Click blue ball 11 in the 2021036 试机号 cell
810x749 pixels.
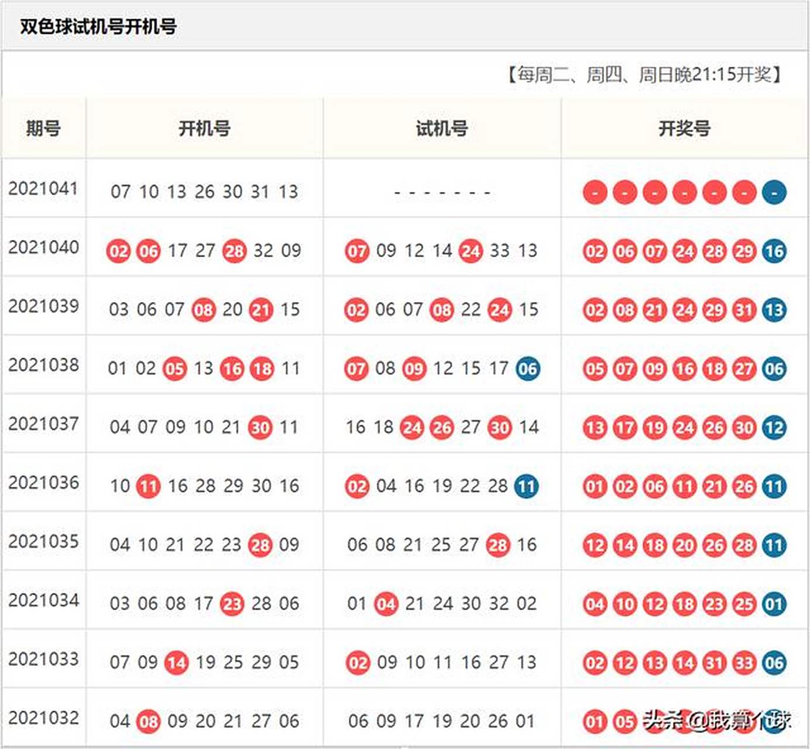pyautogui.click(x=527, y=486)
